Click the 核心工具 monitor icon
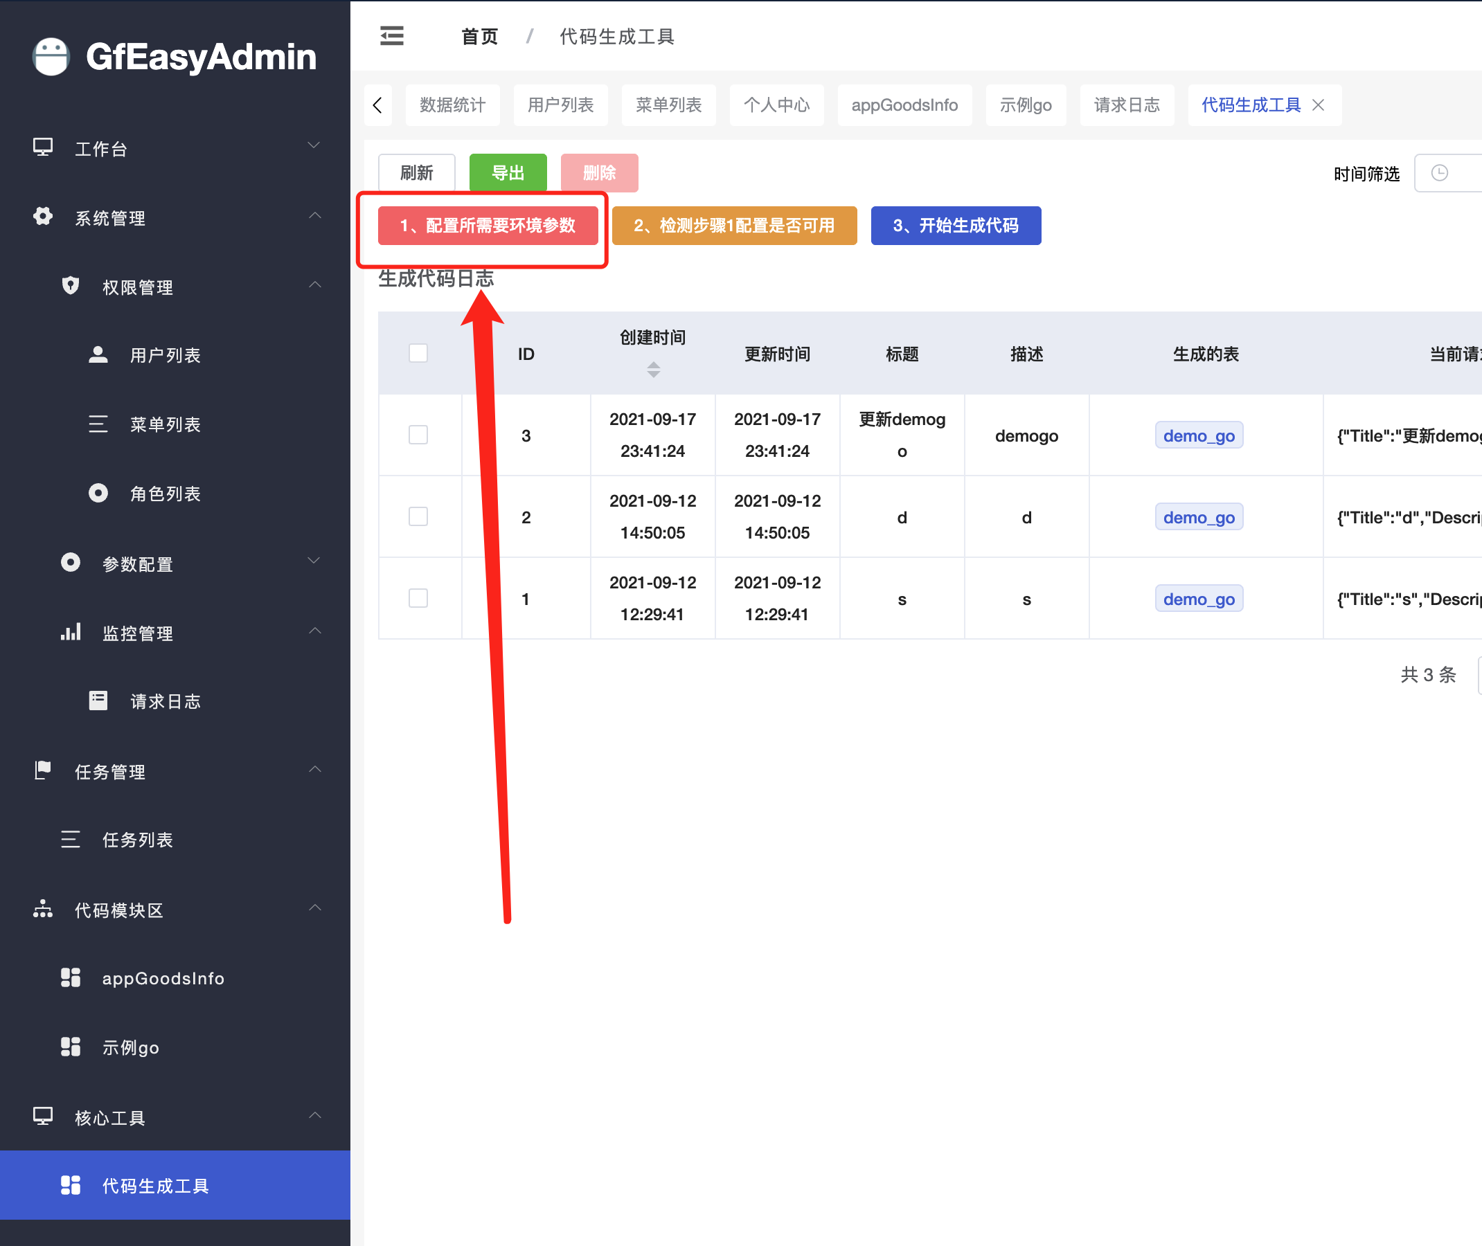This screenshot has height=1246, width=1482. click(x=43, y=1117)
